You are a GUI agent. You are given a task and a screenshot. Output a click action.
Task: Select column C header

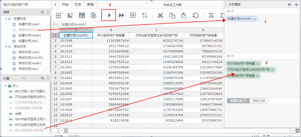pyautogui.click(x=157, y=30)
